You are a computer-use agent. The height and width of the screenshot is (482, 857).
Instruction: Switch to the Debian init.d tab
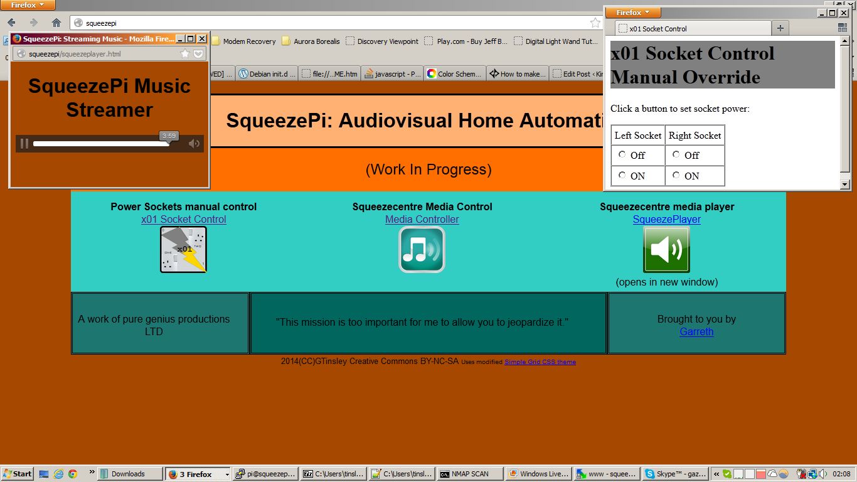tap(267, 73)
